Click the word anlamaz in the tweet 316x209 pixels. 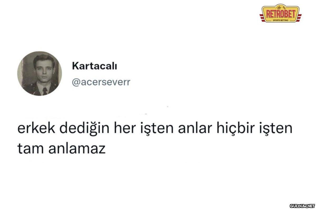tap(77, 148)
